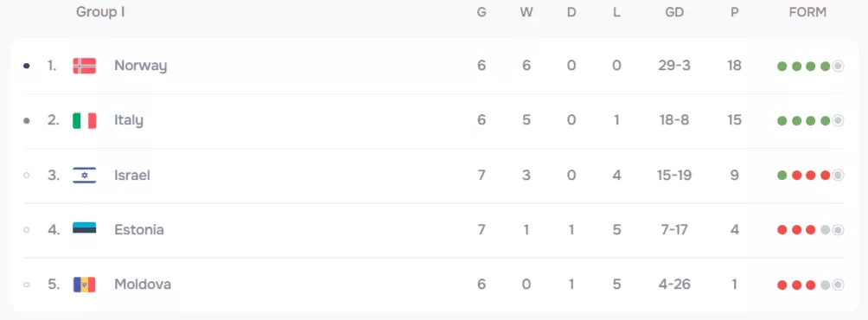
Task: Click the FORM column header
Action: coord(807,12)
